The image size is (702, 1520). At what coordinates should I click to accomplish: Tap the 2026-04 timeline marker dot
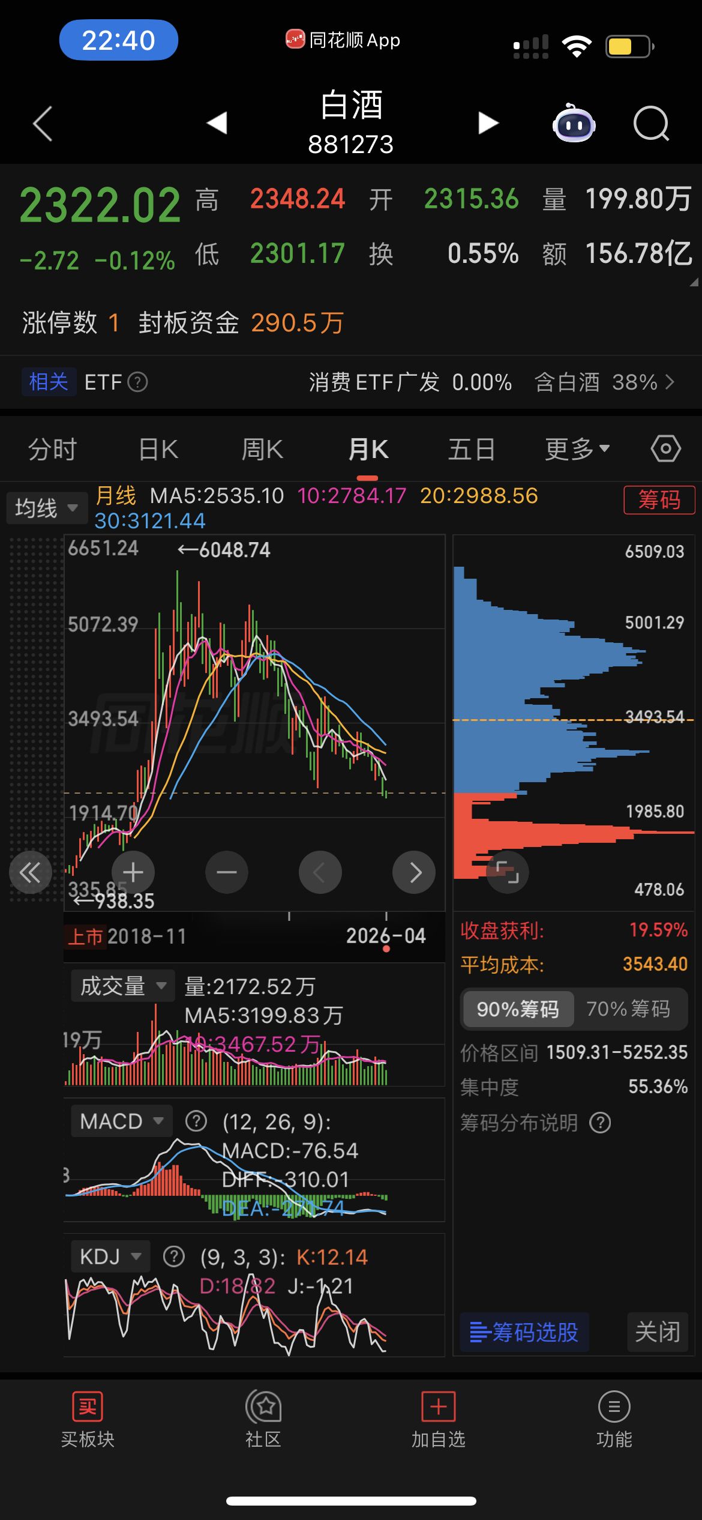point(386,949)
